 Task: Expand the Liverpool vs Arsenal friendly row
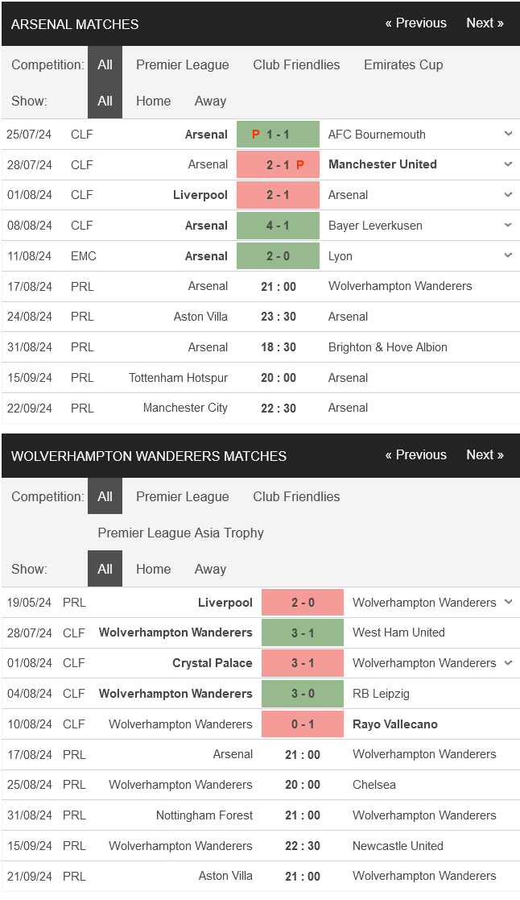pyautogui.click(x=508, y=194)
